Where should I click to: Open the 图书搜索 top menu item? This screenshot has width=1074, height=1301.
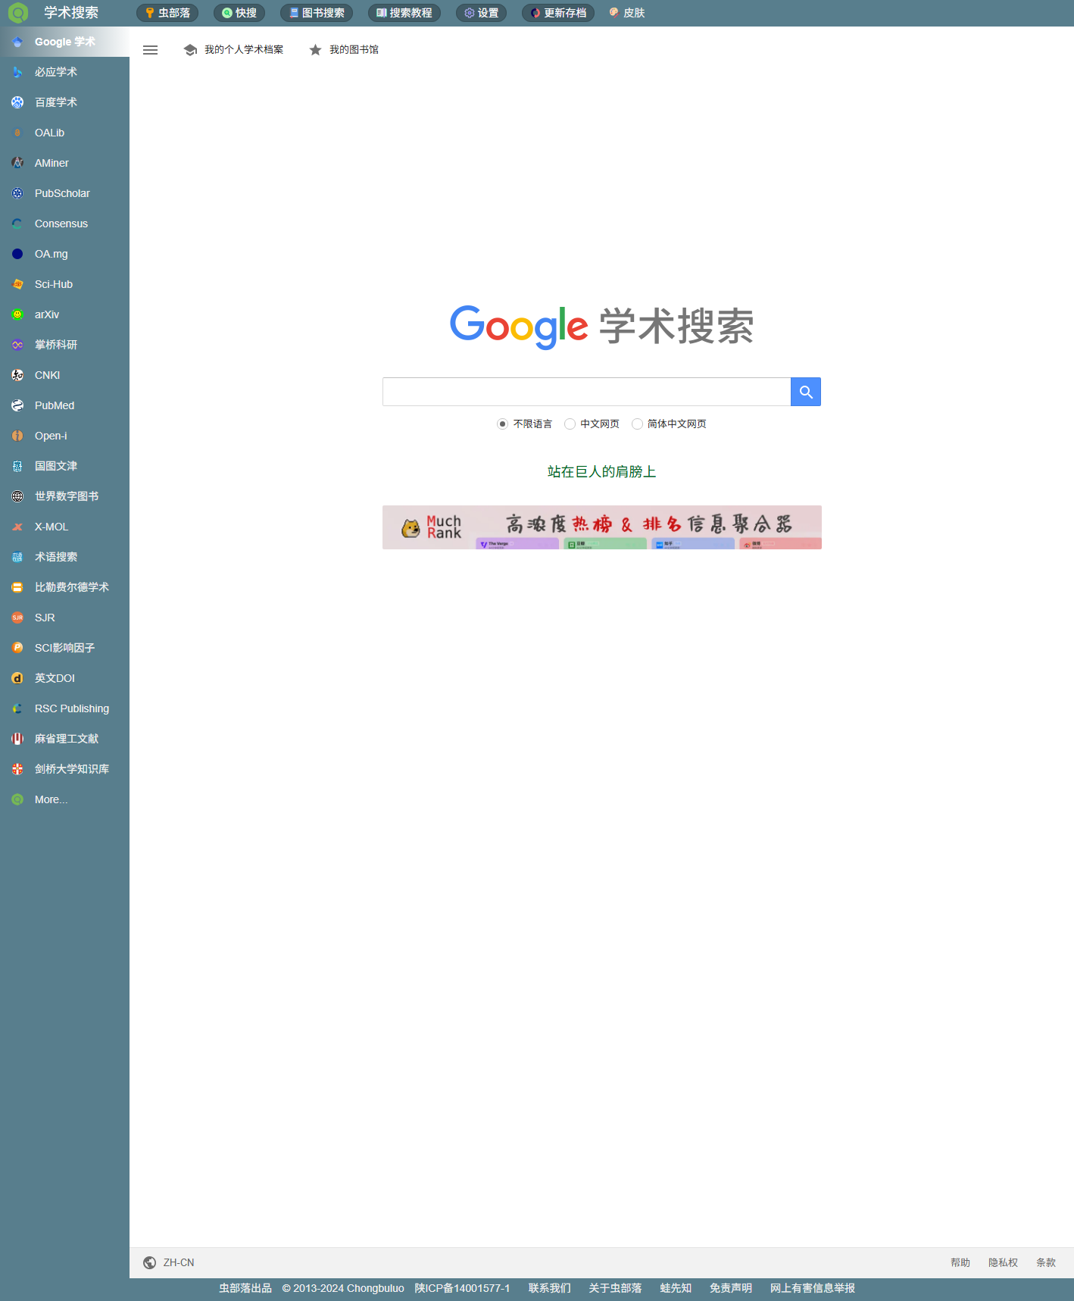click(x=317, y=13)
